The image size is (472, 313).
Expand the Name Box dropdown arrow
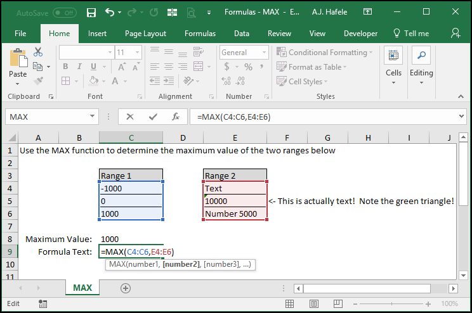[92, 117]
